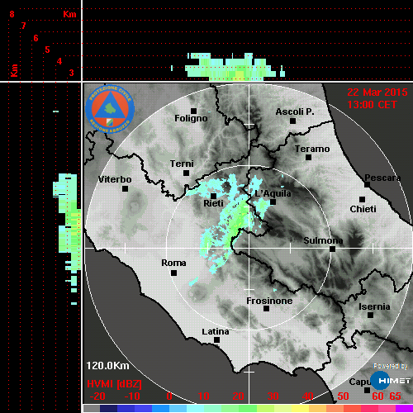Click the 65 dBZ scale value

(395, 396)
